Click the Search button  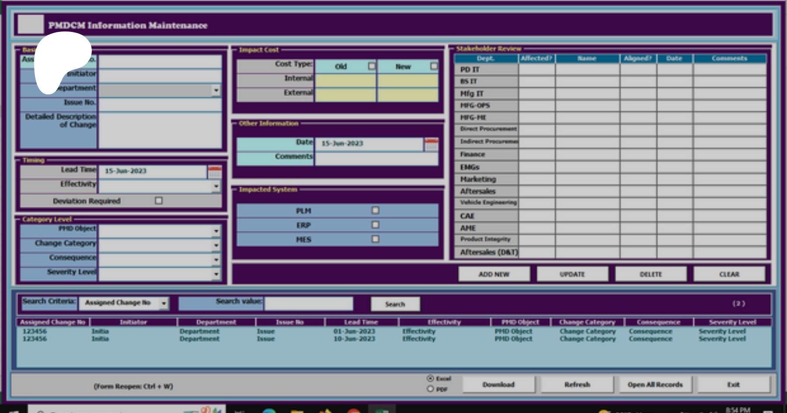tap(395, 304)
